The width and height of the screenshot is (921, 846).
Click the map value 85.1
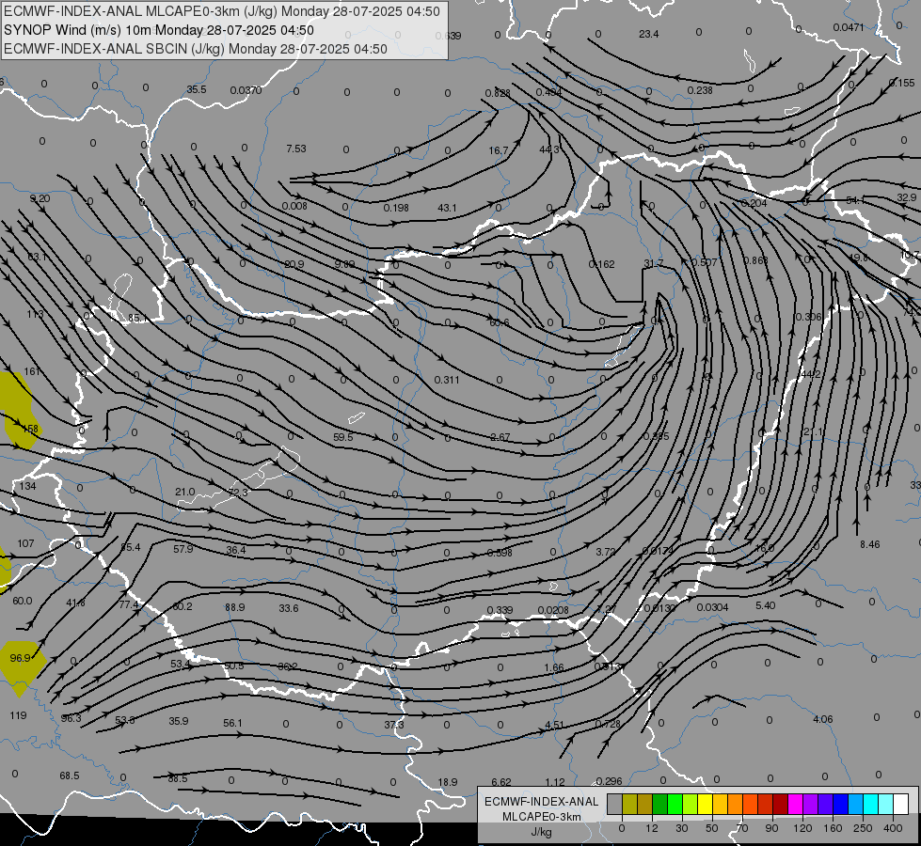pyautogui.click(x=137, y=318)
